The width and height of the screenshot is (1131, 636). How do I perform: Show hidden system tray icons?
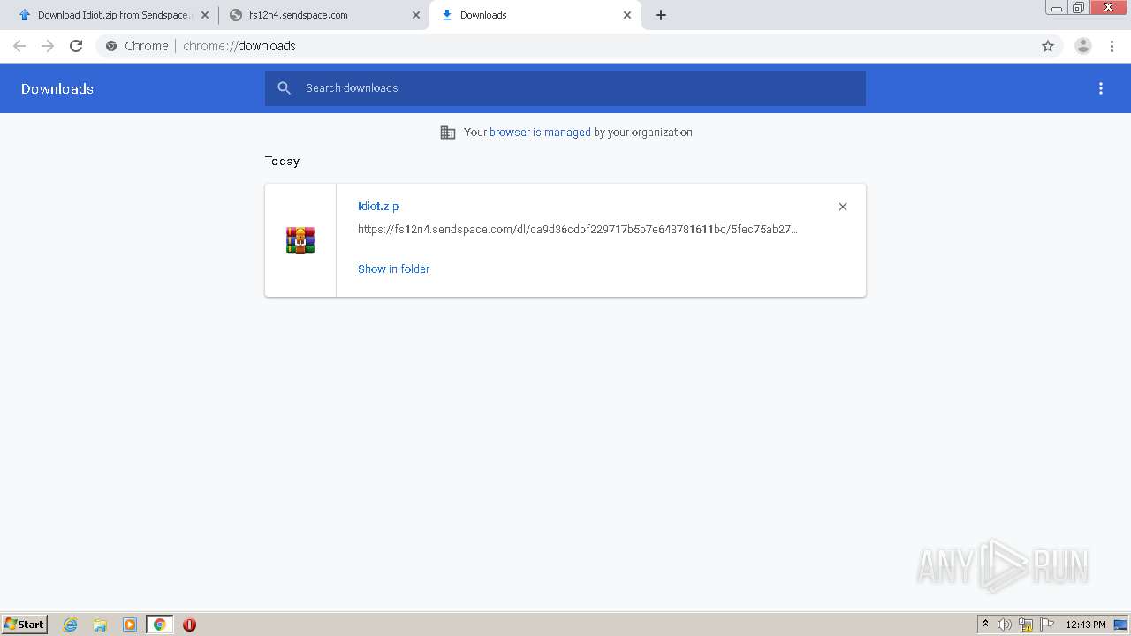tap(985, 625)
